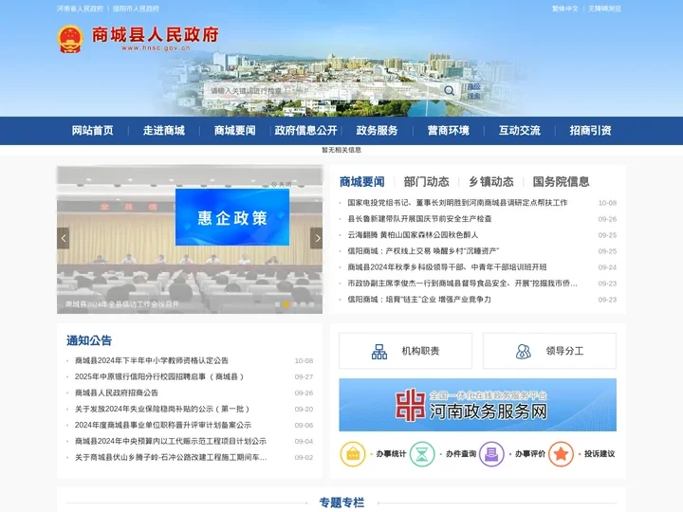Open the 河南政务服务网 banner

point(477,405)
